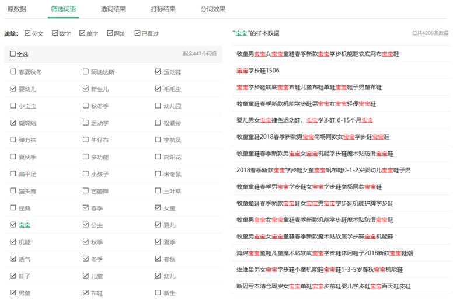Uncheck the 夏季 word checkbox
Viewport: 453px width, 299px height.
point(158,242)
